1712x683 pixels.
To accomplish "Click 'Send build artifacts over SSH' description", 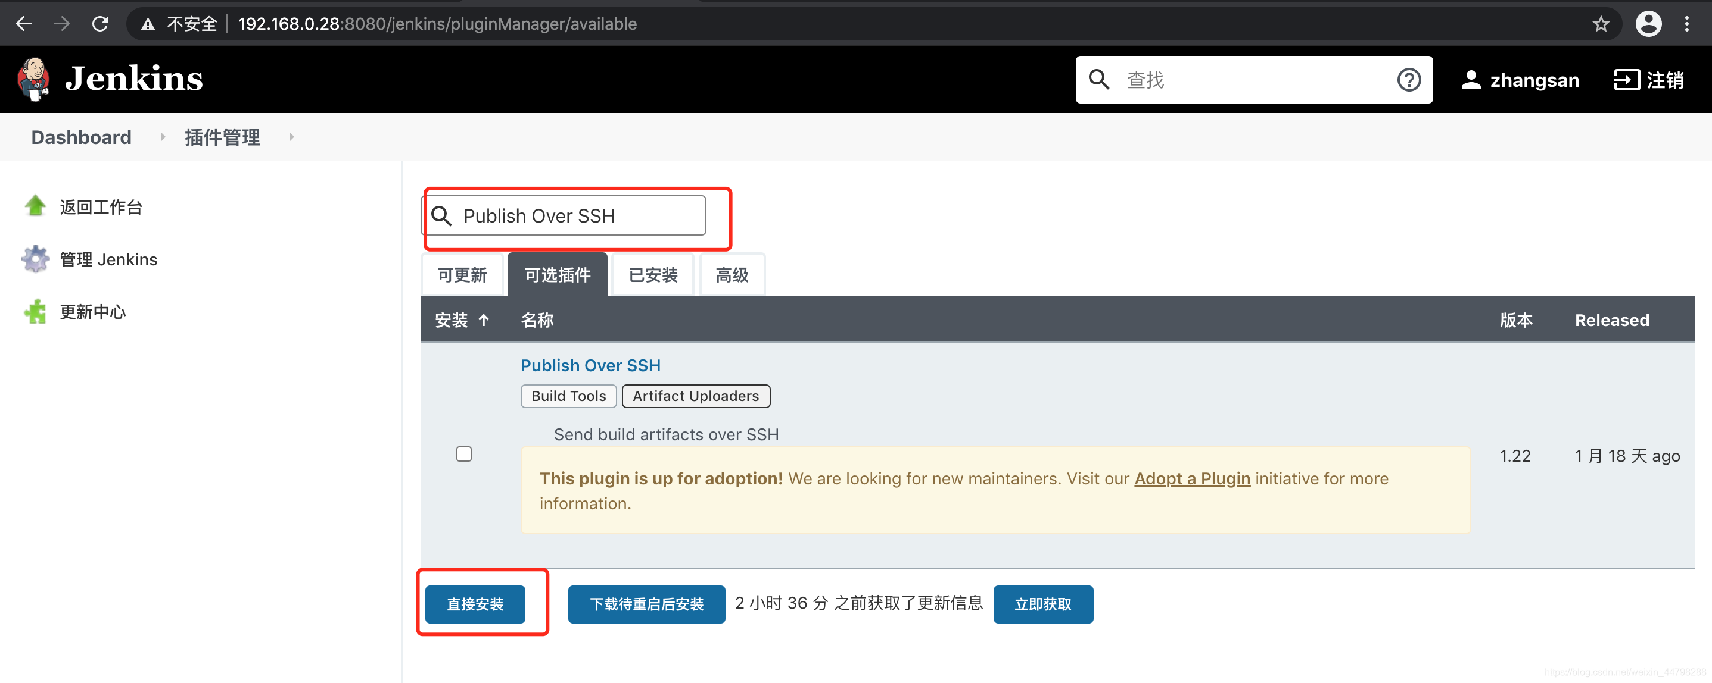I will pos(666,435).
